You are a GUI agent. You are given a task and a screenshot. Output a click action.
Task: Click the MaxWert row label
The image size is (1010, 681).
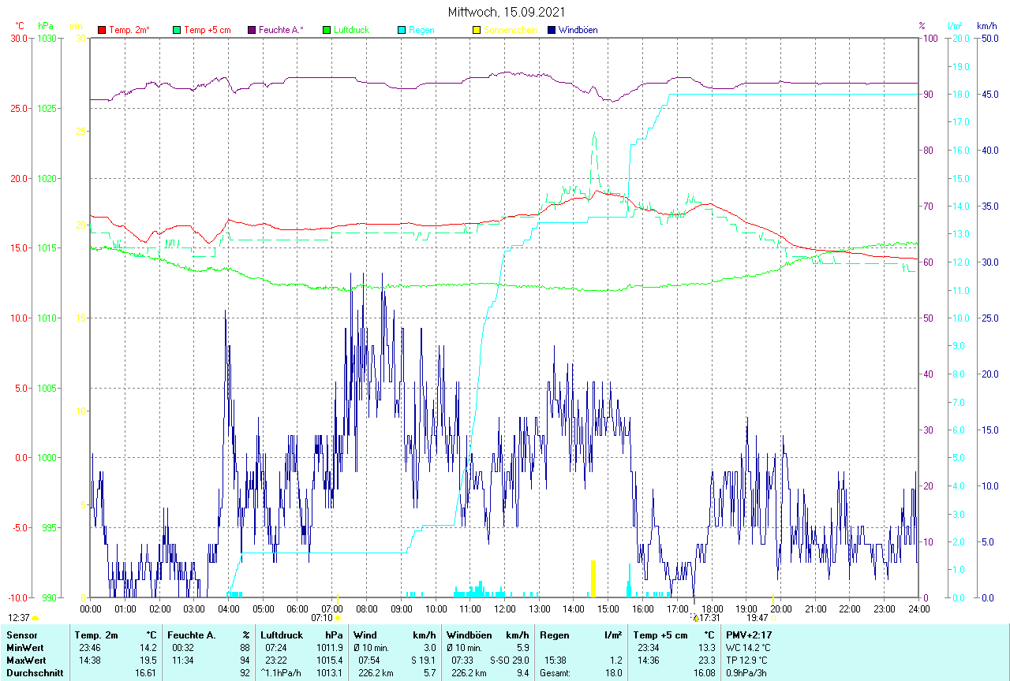point(26,660)
